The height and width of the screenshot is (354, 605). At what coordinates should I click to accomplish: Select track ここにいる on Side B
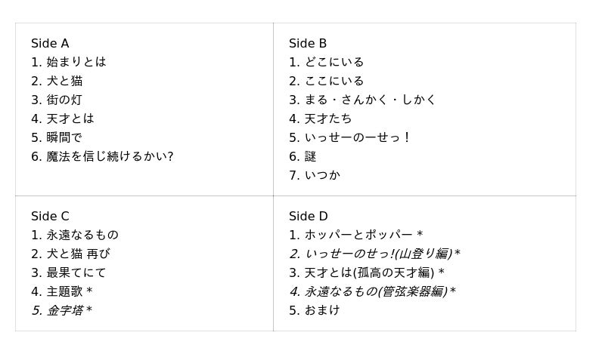pos(334,82)
